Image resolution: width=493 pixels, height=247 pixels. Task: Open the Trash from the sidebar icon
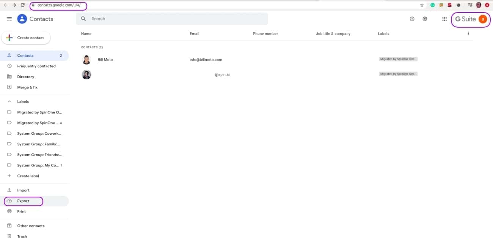click(9, 236)
